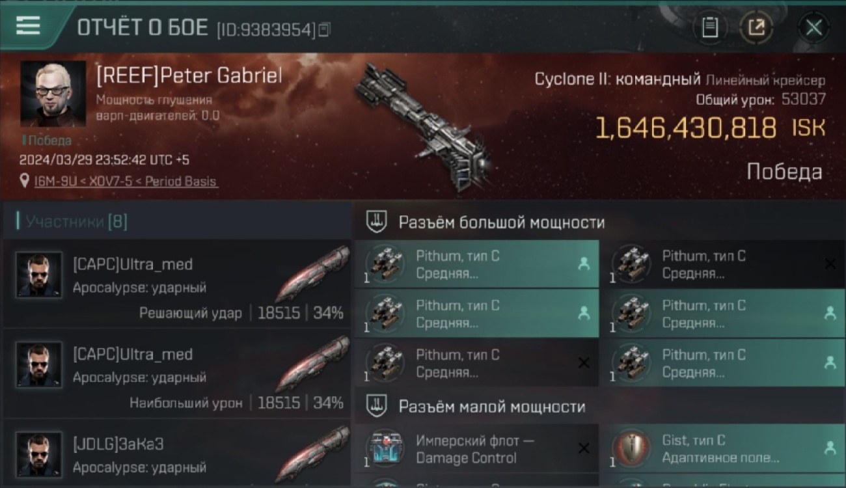Open the hamburger menu button
This screenshot has height=488, width=846.
pos(29,25)
